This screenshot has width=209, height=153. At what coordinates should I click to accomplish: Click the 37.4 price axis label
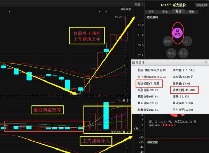point(141,55)
